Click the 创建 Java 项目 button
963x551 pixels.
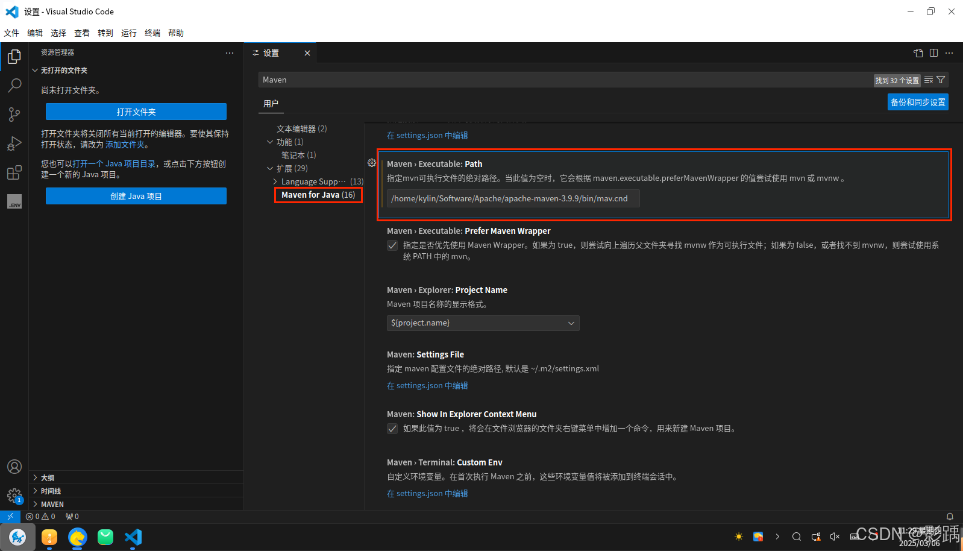pos(136,196)
